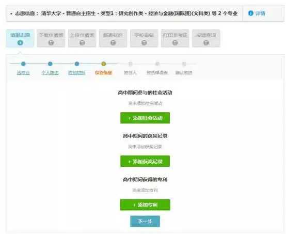This screenshot has width=286, height=234.
Task: Click the step dot above 选专业
Action: click(23, 64)
